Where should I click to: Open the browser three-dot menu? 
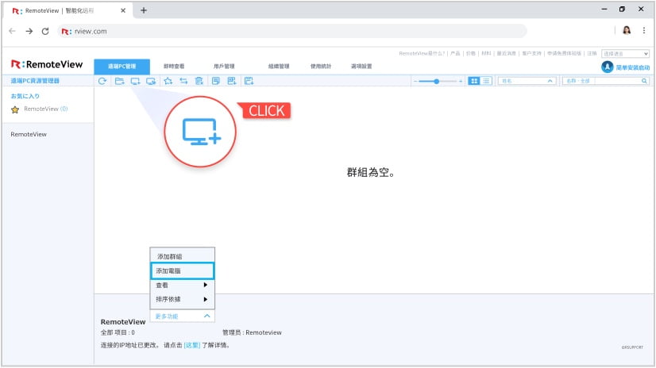click(644, 30)
